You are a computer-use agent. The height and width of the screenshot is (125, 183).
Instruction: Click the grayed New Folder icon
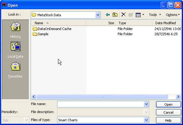(x=131, y=15)
